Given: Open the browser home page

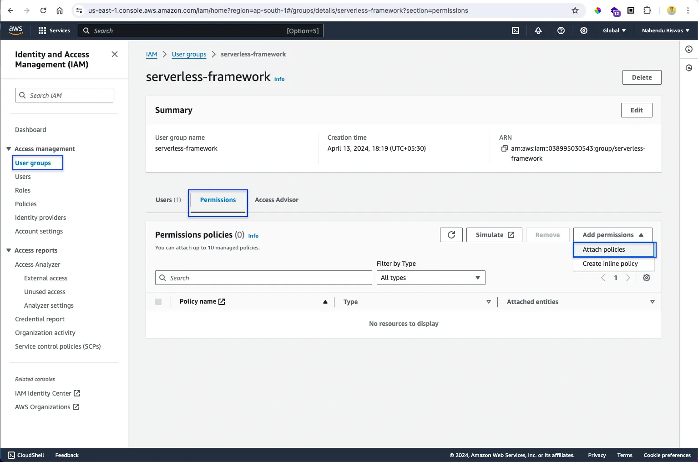Looking at the screenshot, I should 60,10.
